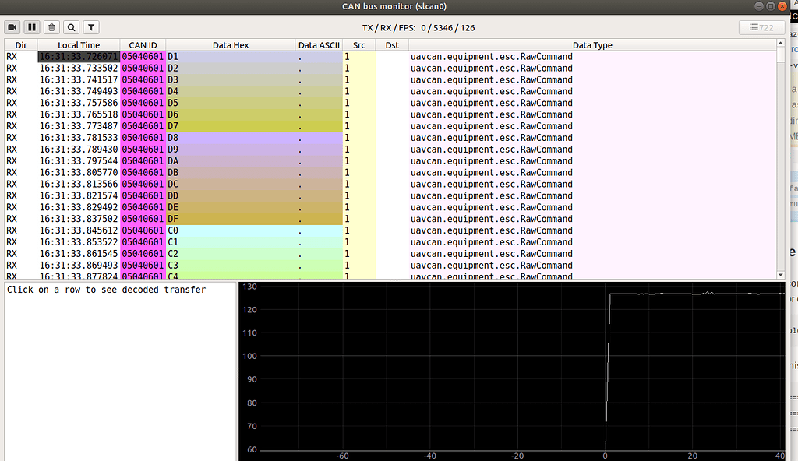Select timestamp 16:31:33.749493
The image size is (798, 461).
coord(79,92)
